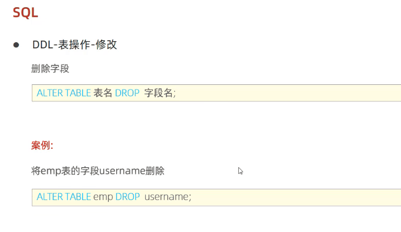Click 字段名; placeholder in the syntax box

[160, 93]
